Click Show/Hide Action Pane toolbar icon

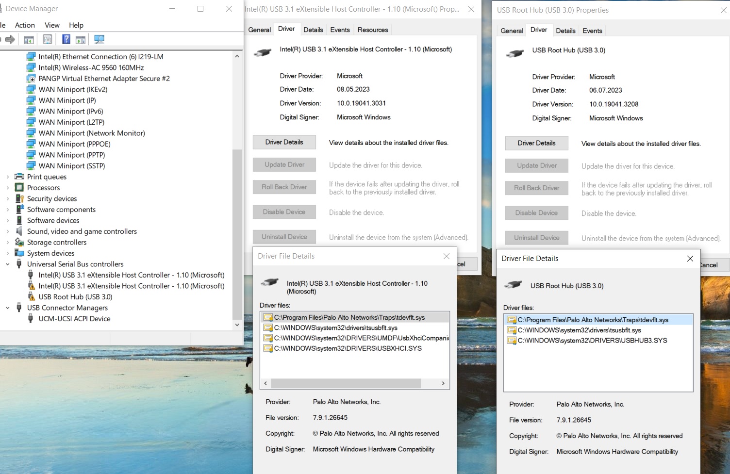point(81,39)
